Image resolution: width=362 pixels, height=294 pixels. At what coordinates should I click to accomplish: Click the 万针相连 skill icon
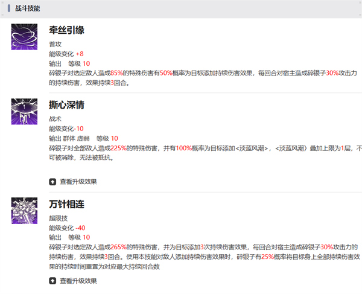(x=25, y=211)
